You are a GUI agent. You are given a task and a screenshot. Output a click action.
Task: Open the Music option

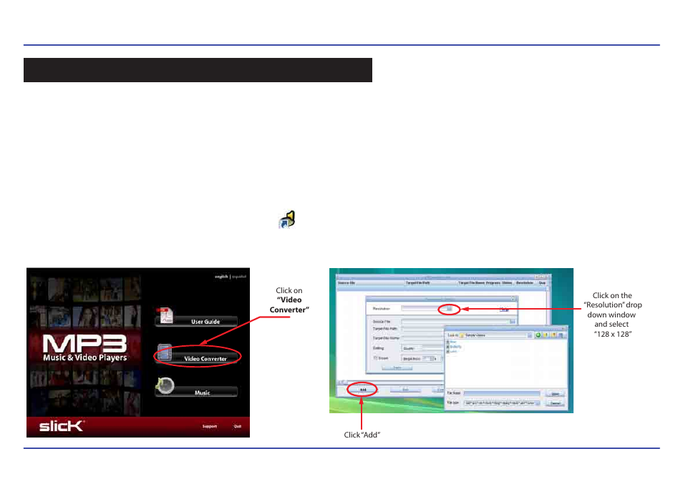click(196, 392)
